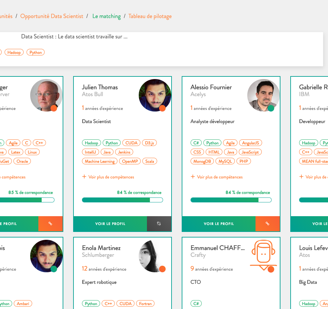Toggle C# skill tag on Alessio Fournier's card

[x=196, y=143]
